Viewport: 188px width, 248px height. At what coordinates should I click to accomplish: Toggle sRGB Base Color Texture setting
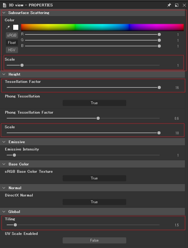pos(94,178)
